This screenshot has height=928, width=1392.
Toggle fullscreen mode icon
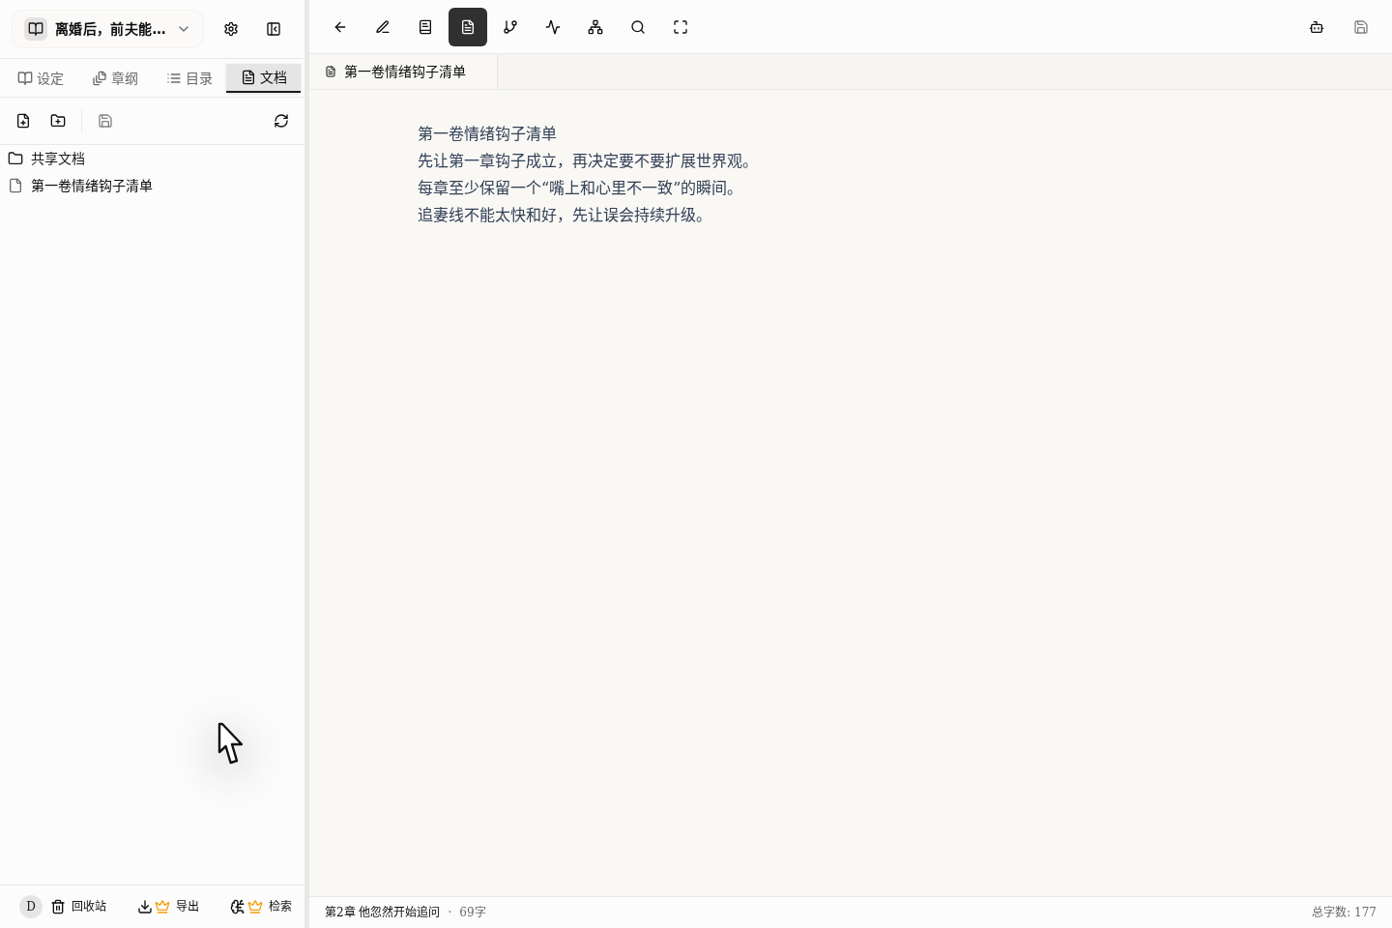tap(681, 27)
